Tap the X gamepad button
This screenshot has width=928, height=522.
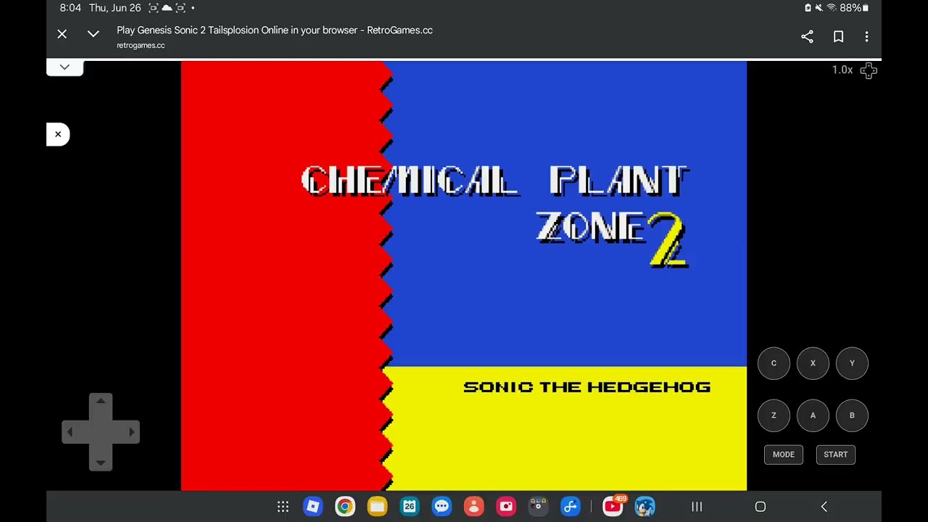pyautogui.click(x=813, y=363)
